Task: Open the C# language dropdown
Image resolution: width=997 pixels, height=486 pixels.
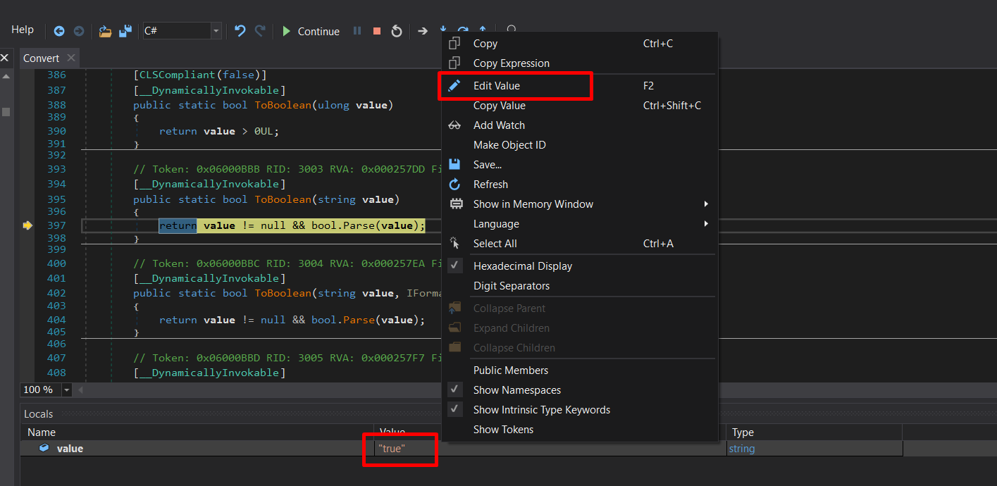Action: (216, 31)
